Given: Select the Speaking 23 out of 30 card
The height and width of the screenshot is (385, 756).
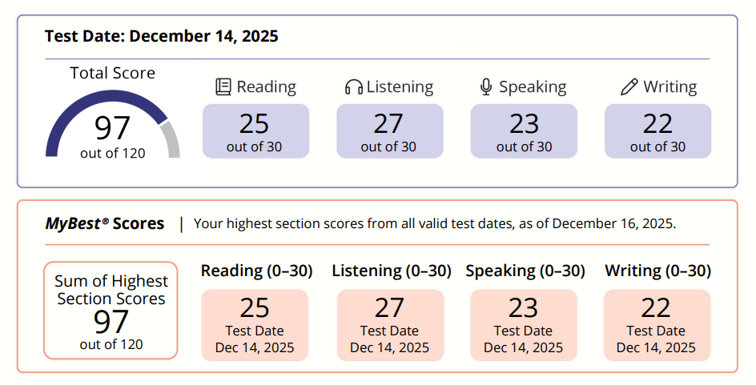Looking at the screenshot, I should tap(524, 131).
